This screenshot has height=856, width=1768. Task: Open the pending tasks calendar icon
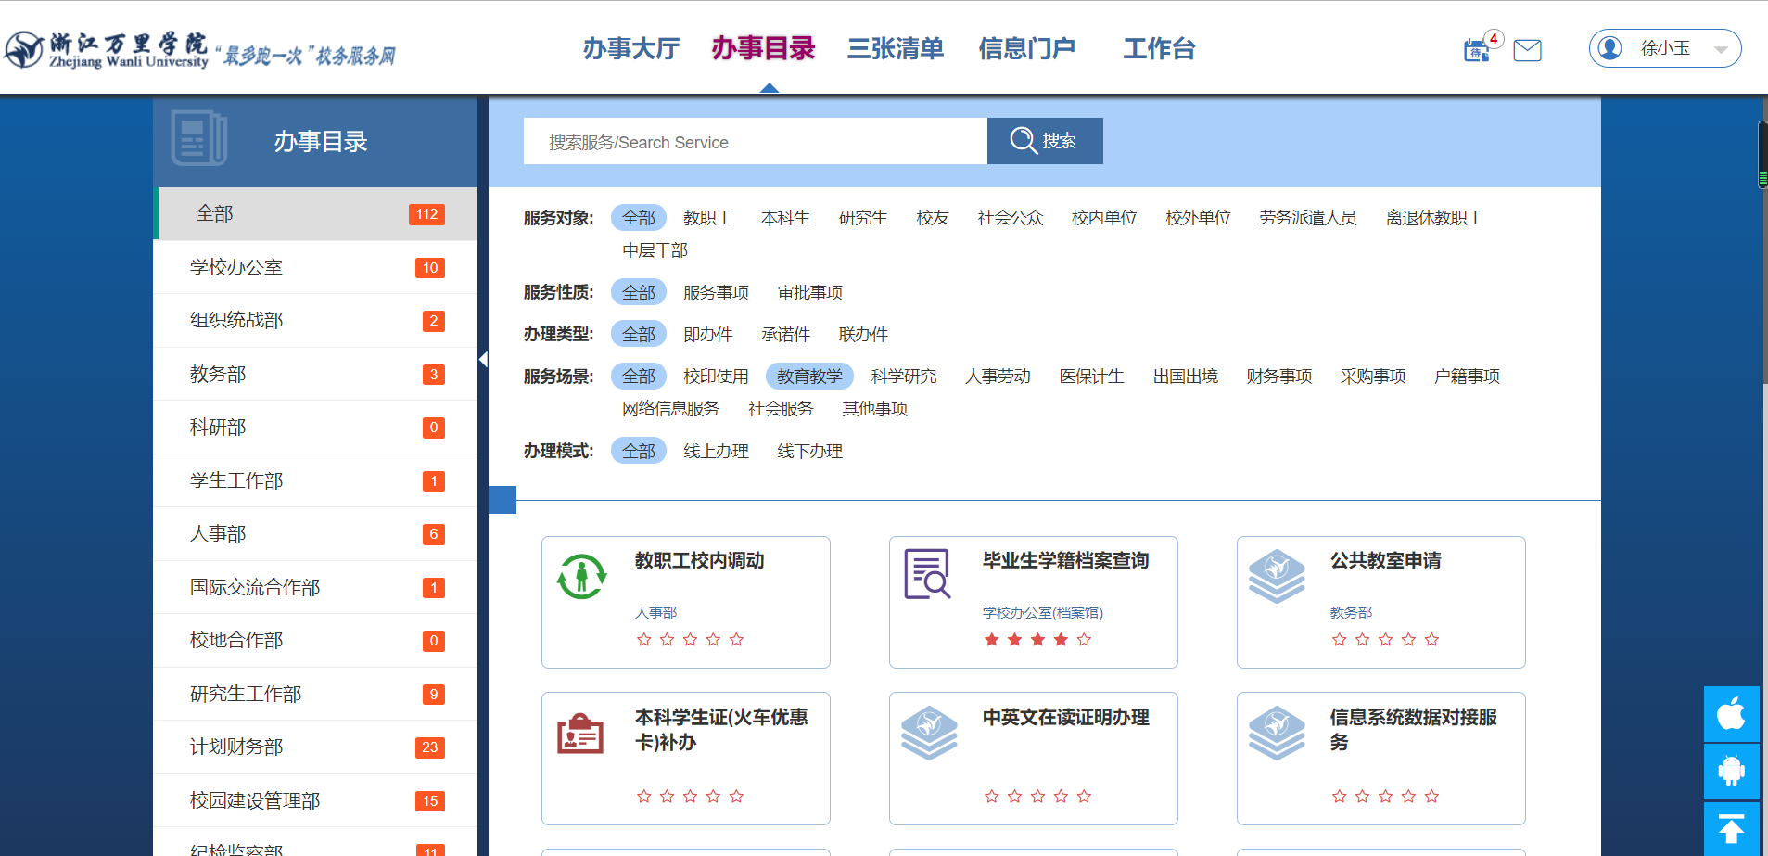1476,50
